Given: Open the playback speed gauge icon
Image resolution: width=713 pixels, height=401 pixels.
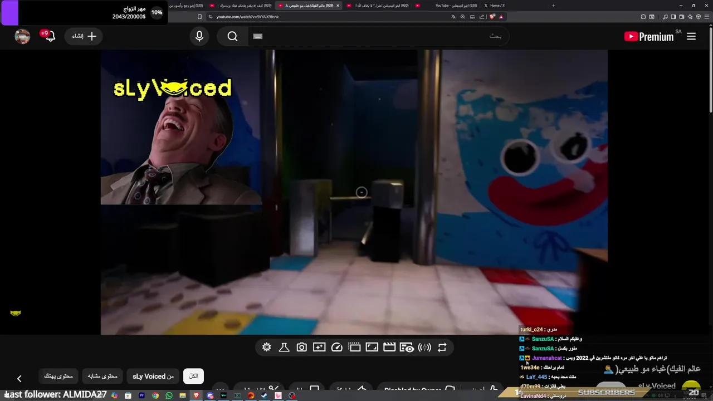Looking at the screenshot, I should tap(336, 347).
